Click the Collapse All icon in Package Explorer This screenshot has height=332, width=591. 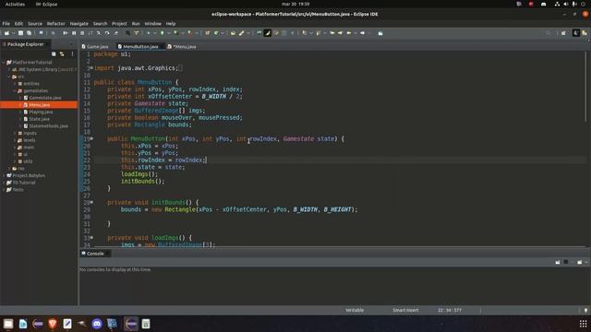pos(54,53)
